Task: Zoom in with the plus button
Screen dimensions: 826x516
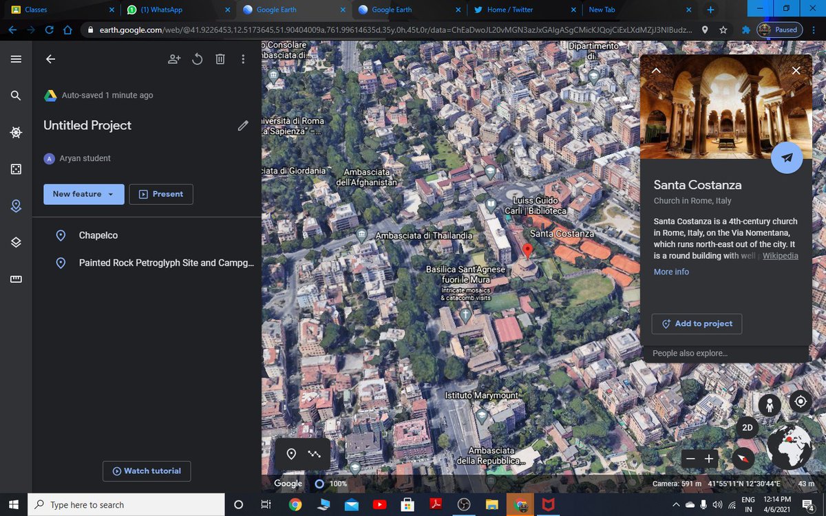Action: point(709,458)
